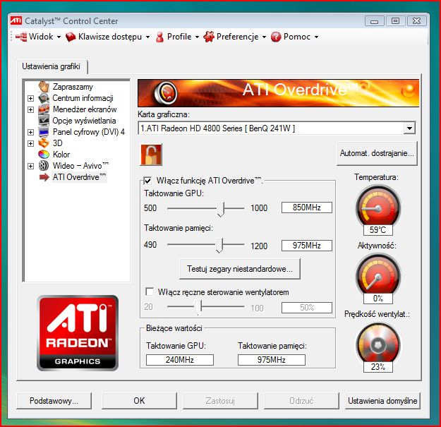
Task: Click the Panel cyfrowy (DVI) icon
Action: (x=44, y=132)
